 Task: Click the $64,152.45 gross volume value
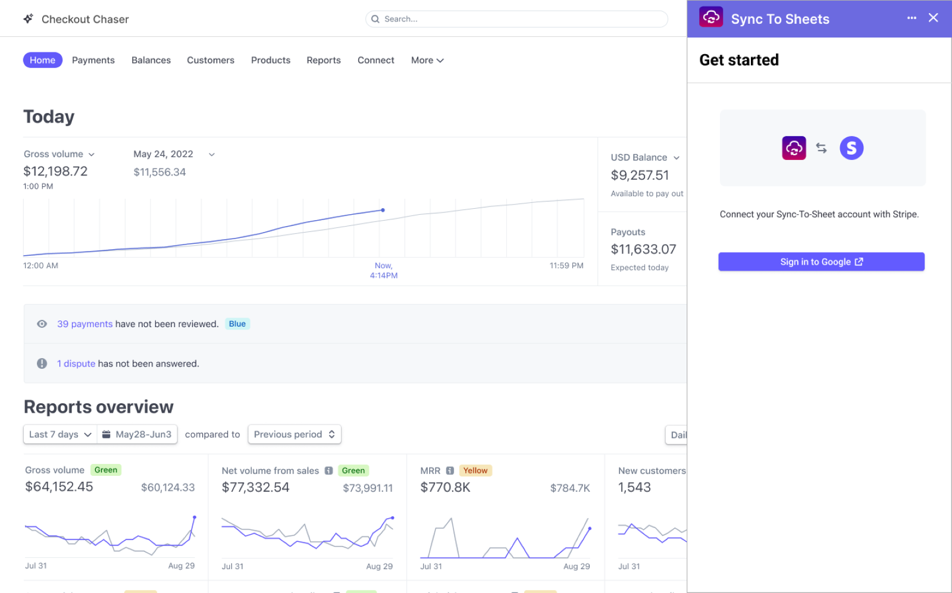(59, 487)
